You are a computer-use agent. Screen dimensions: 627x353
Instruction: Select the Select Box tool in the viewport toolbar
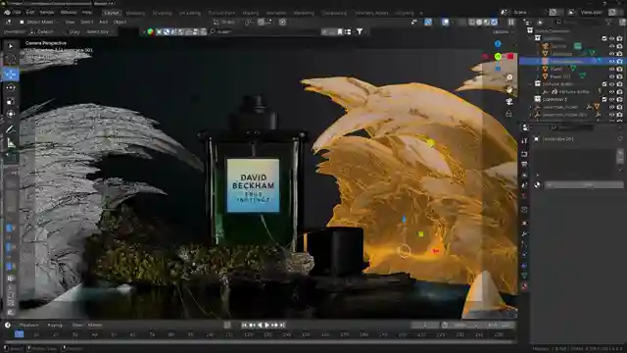click(11, 46)
